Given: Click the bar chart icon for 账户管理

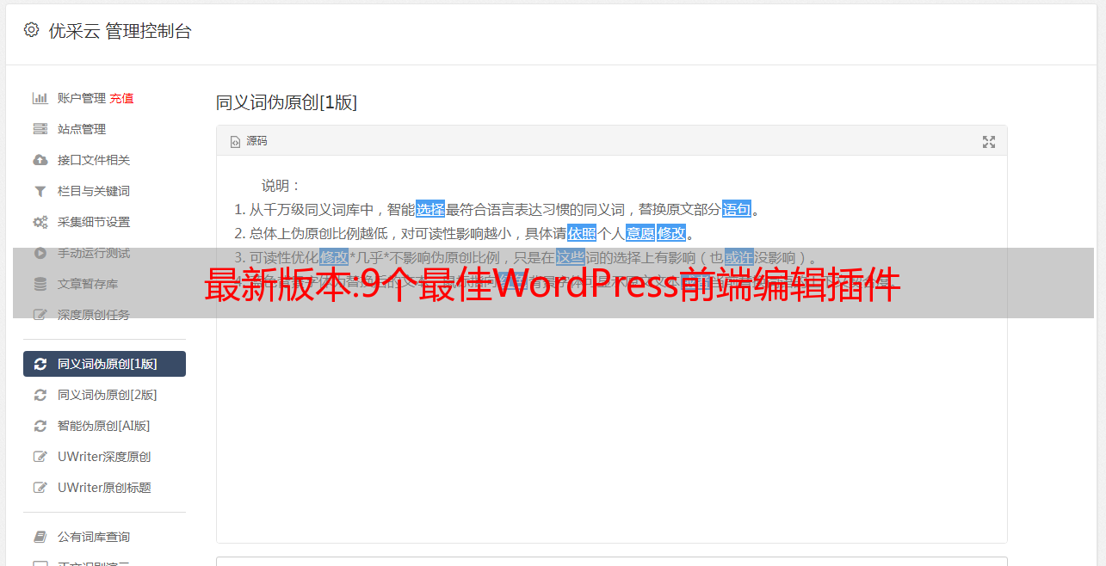Looking at the screenshot, I should [x=40, y=98].
